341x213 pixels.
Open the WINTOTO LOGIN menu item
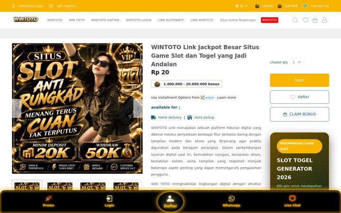[x=138, y=20]
